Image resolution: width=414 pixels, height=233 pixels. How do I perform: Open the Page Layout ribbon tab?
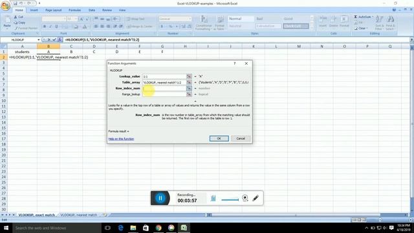(x=53, y=10)
